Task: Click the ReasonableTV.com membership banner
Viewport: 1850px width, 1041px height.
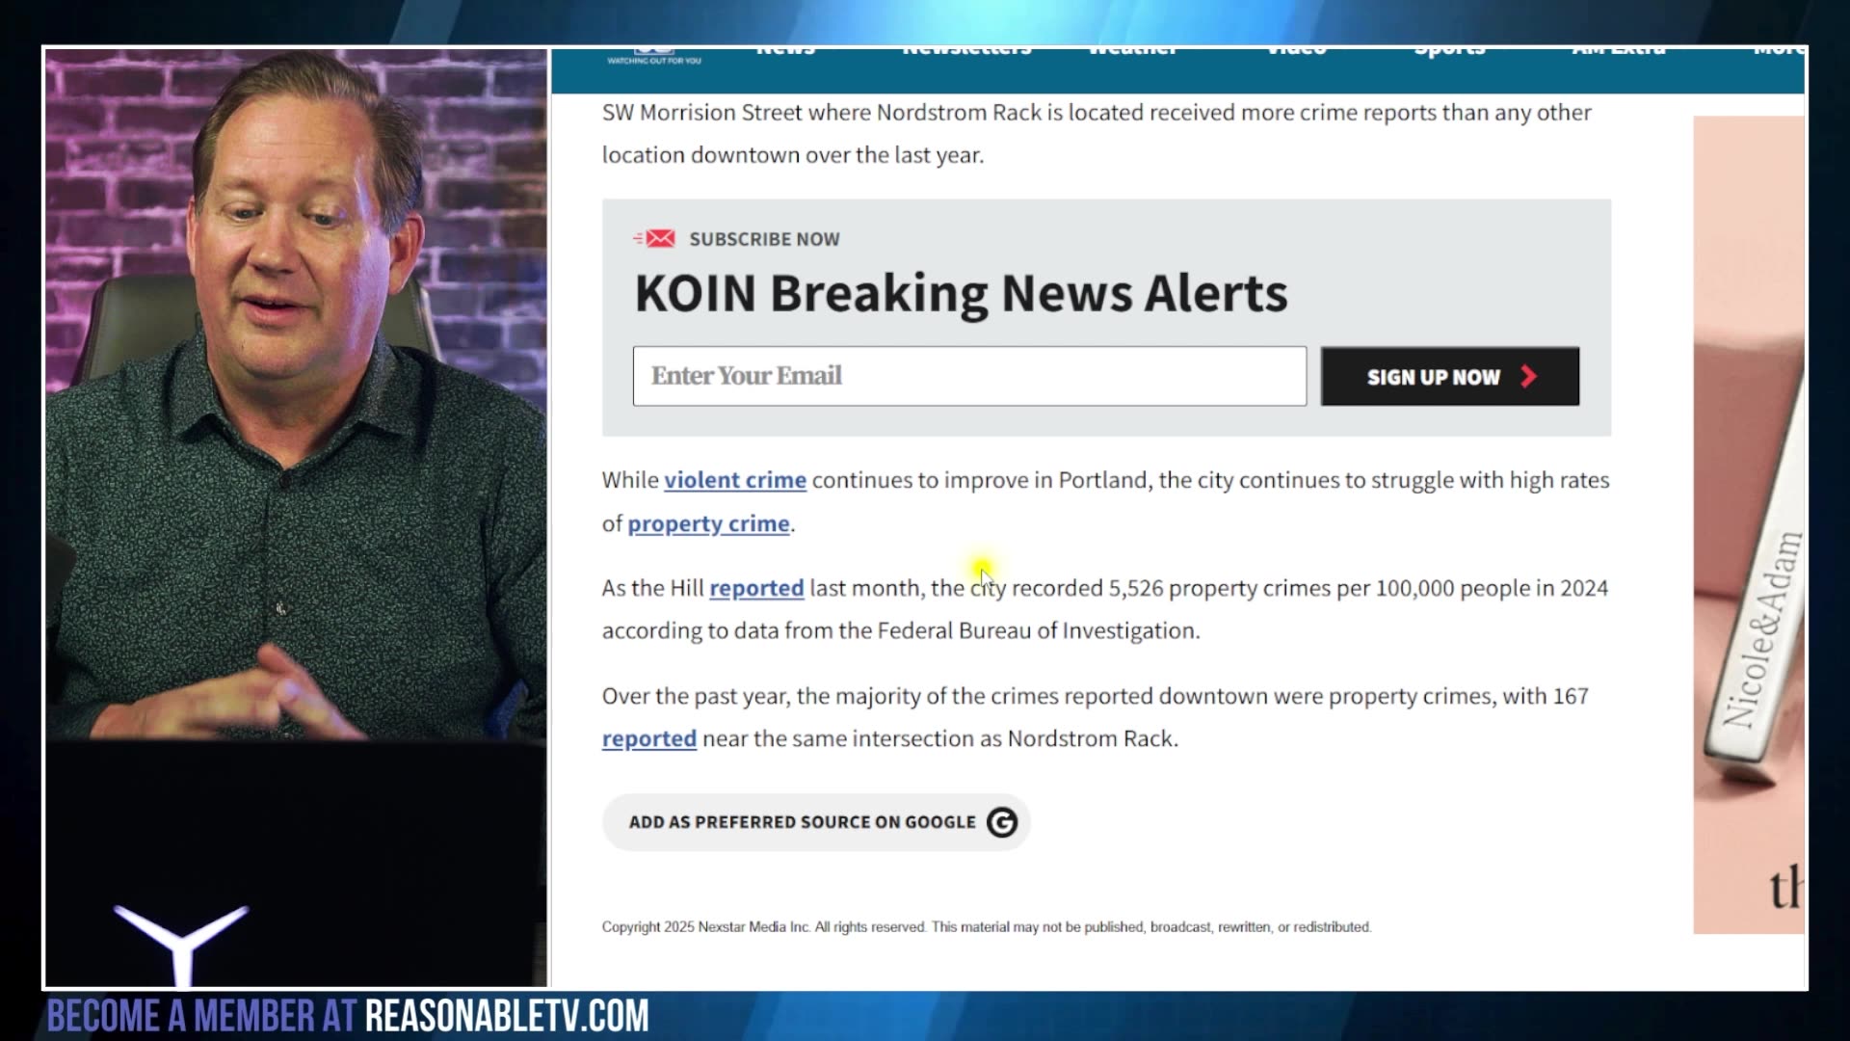Action: tap(348, 1016)
